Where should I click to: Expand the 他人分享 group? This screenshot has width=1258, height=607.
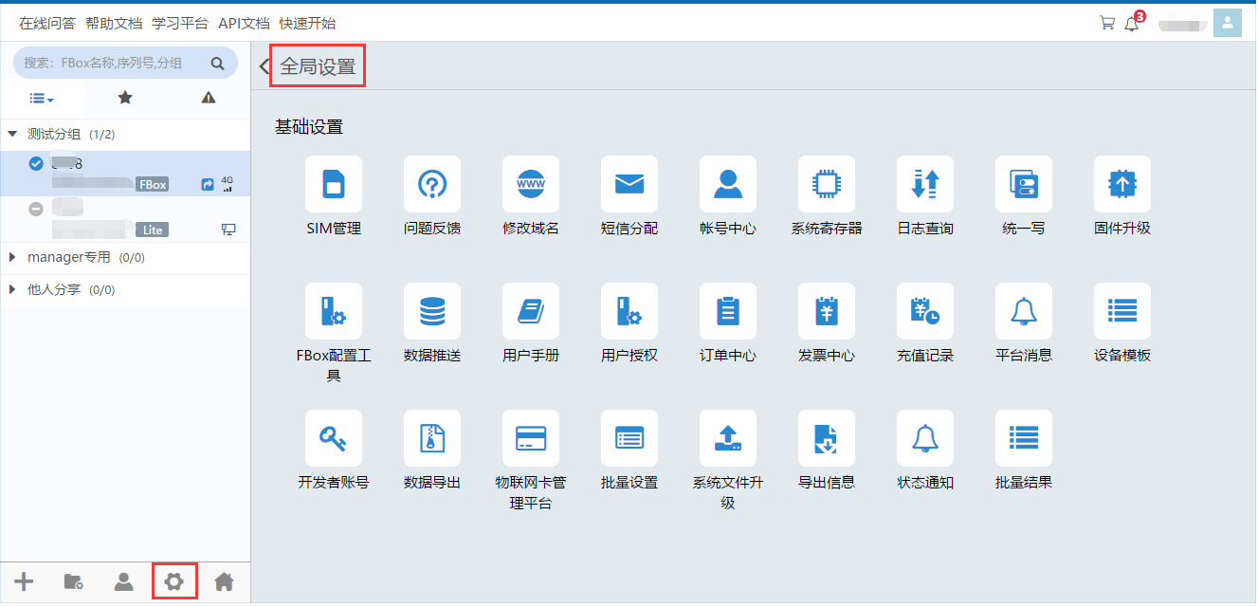pos(12,290)
